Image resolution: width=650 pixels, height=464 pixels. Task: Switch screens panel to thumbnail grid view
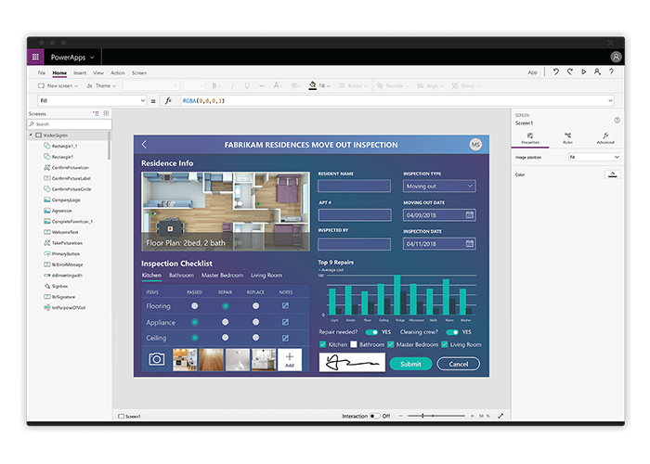pos(106,113)
